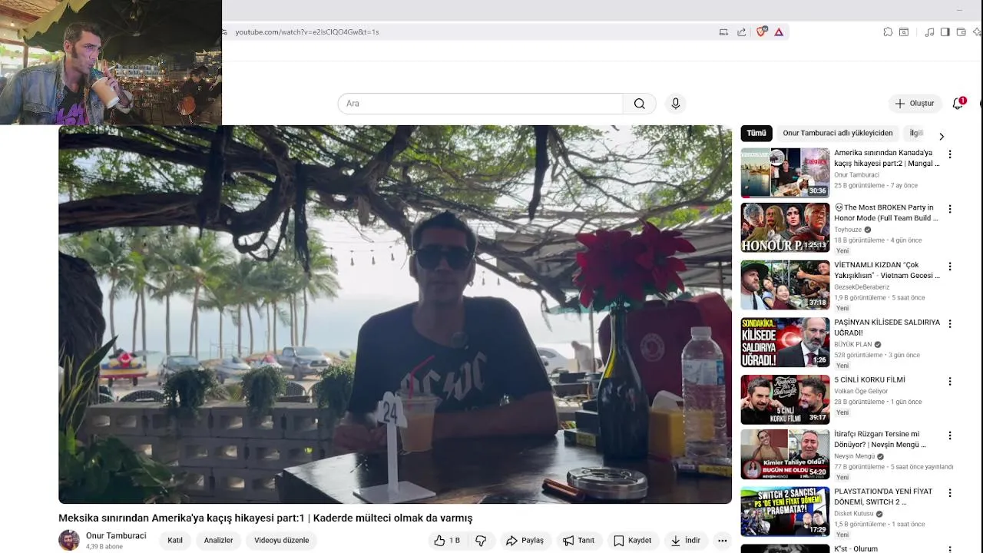The image size is (983, 553).
Task: Click the install app icon in address bar
Action: pos(723,32)
